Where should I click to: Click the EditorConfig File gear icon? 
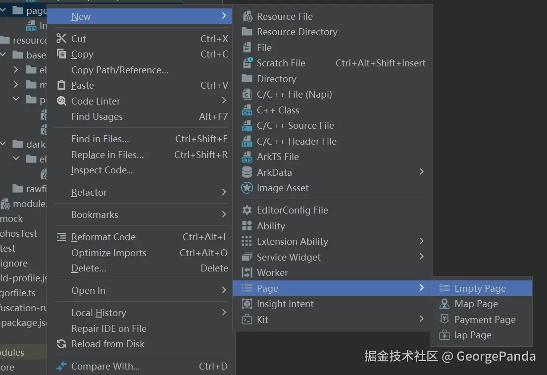[247, 211]
